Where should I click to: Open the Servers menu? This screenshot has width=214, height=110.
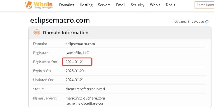104,5
